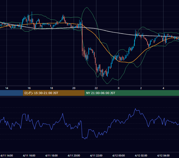Click the 4/11 14:00 label on indicator axis
This screenshot has height=158, width=179.
coord(7,155)
